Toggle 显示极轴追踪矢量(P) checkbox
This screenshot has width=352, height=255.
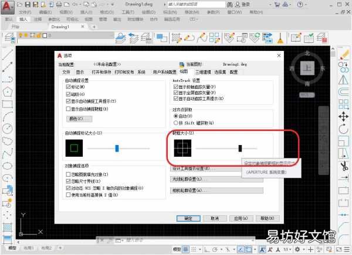[176, 87]
